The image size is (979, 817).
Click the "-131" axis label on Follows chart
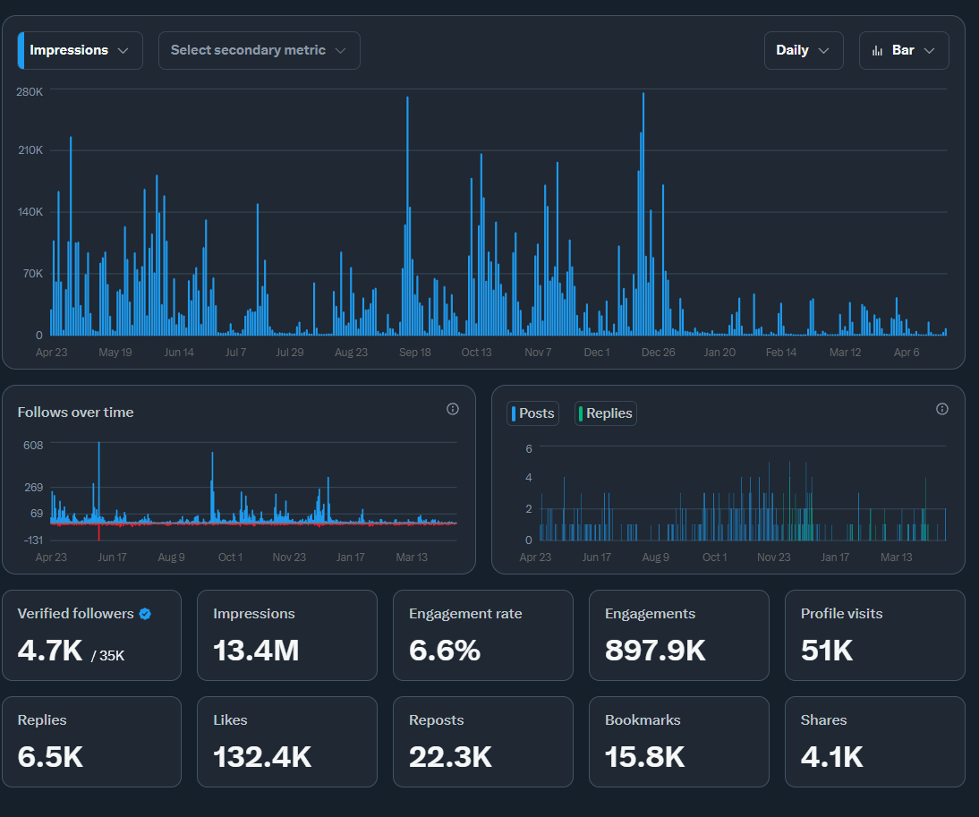(x=33, y=540)
